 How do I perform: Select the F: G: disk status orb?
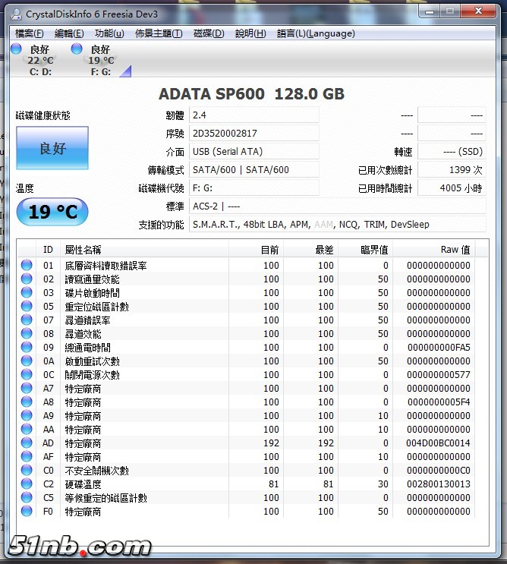tap(77, 49)
